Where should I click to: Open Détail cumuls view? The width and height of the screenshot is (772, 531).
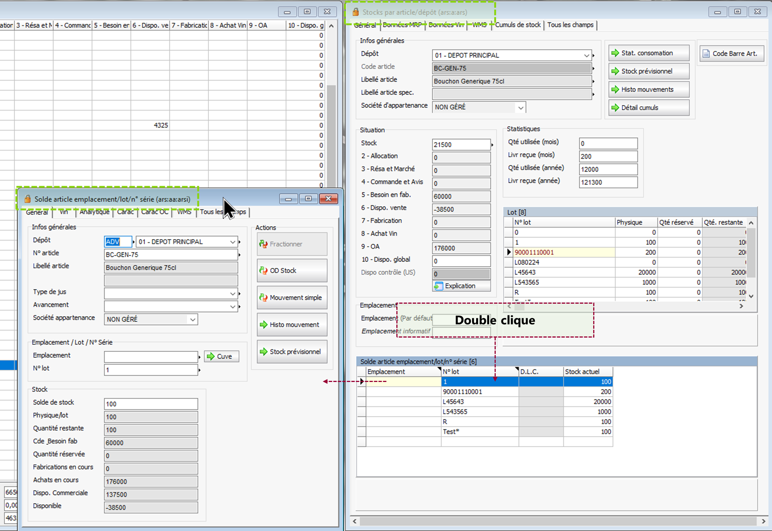pyautogui.click(x=648, y=108)
